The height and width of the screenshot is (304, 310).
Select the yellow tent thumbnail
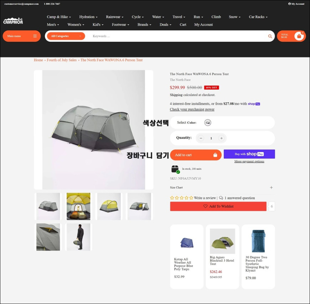click(x=109, y=206)
